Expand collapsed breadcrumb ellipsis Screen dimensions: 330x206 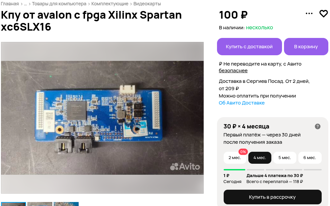click(x=25, y=4)
